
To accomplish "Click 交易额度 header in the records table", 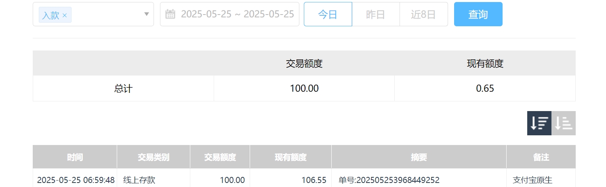I will pyautogui.click(x=220, y=157).
